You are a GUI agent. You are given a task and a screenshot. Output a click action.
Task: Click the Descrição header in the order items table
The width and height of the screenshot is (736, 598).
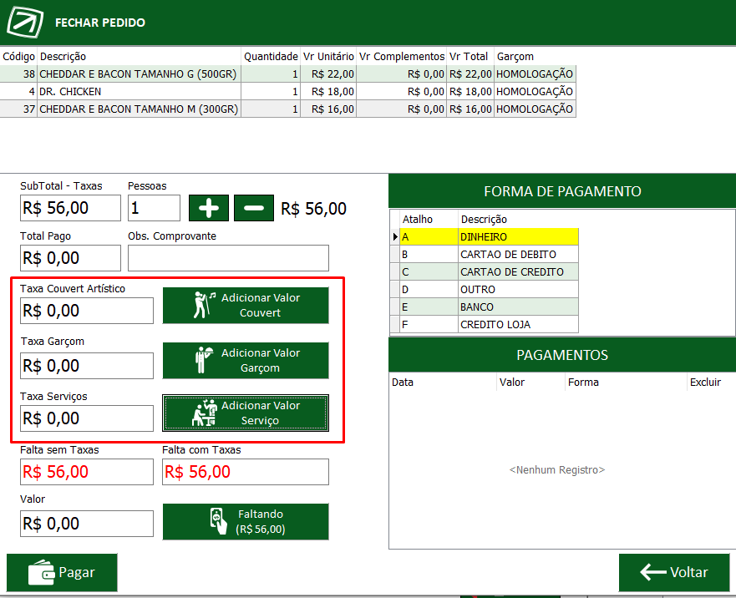click(x=139, y=56)
